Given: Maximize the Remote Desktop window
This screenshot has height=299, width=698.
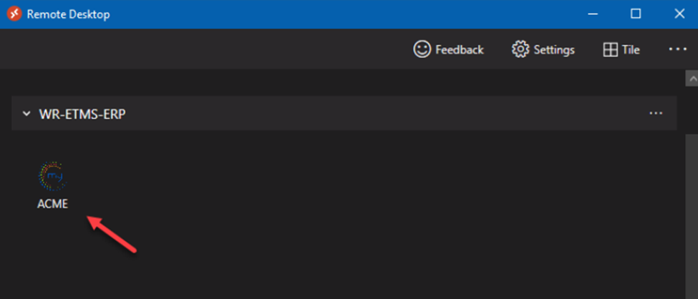Looking at the screenshot, I should (636, 14).
